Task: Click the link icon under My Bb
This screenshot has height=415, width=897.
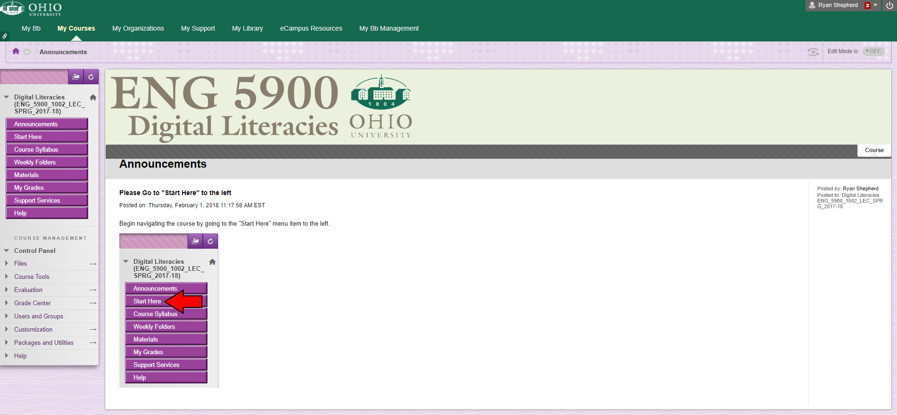Action: point(5,36)
